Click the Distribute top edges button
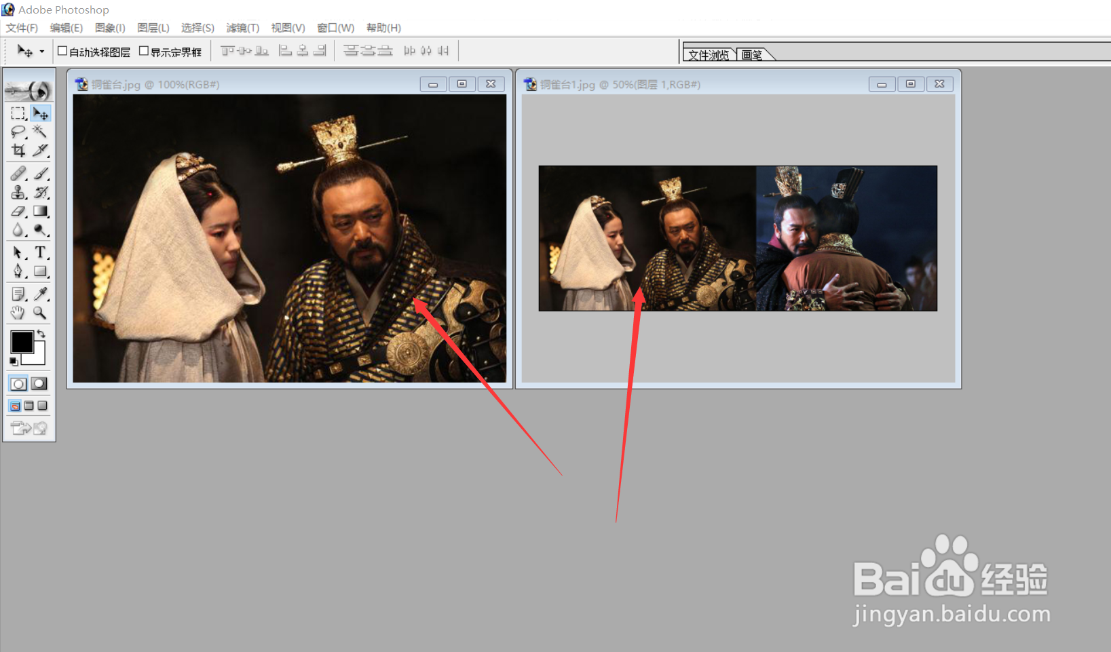The height and width of the screenshot is (652, 1111). (x=351, y=51)
